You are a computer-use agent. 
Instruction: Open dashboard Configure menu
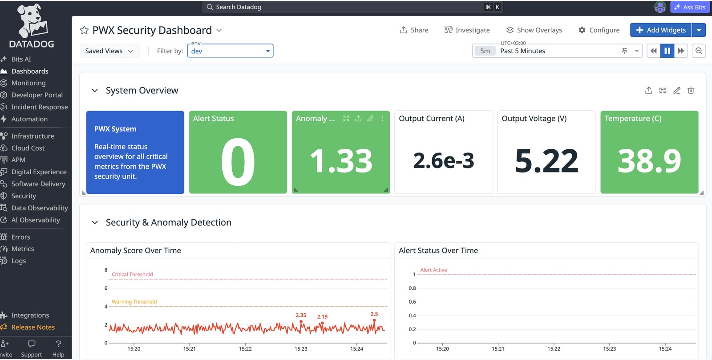click(599, 30)
